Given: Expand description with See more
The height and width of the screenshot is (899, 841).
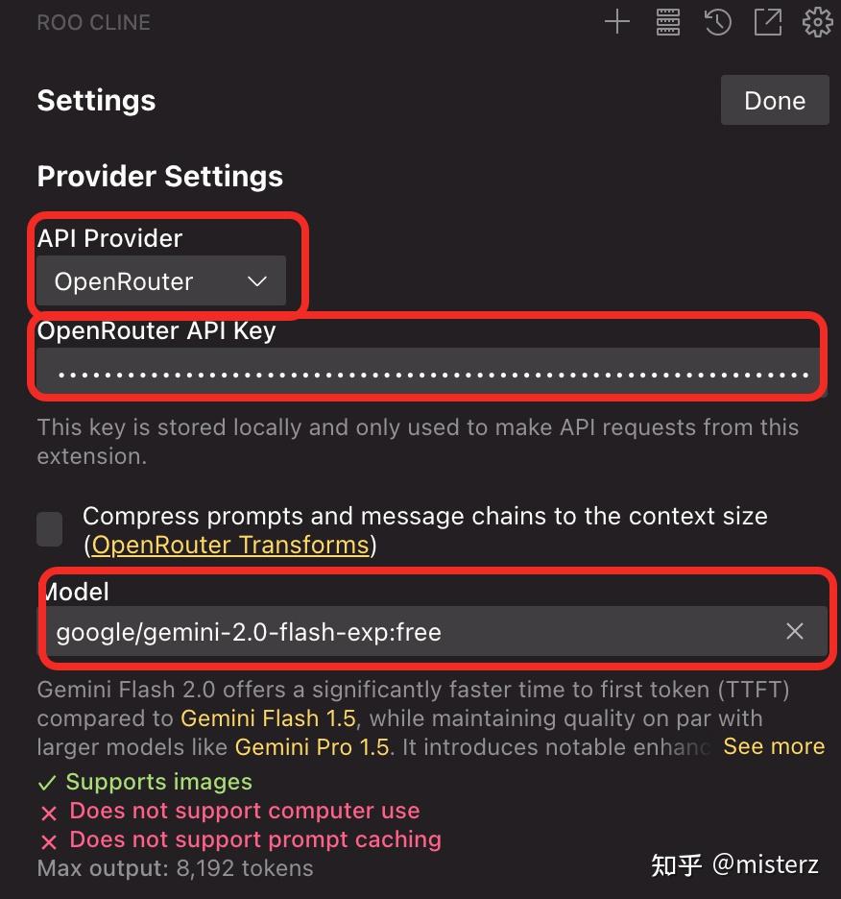Looking at the screenshot, I should [x=774, y=746].
